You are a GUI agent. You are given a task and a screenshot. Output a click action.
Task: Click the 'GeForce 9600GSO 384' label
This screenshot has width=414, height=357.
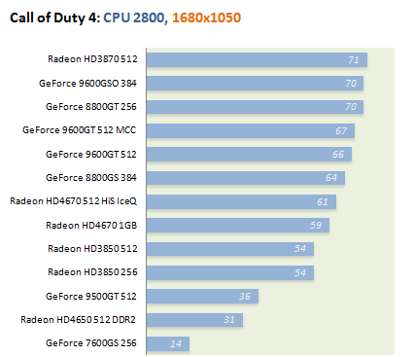point(87,84)
